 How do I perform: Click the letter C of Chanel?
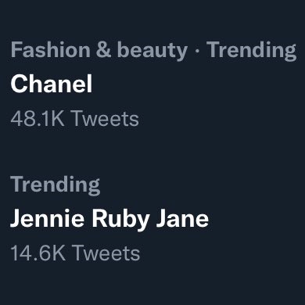(x=19, y=84)
